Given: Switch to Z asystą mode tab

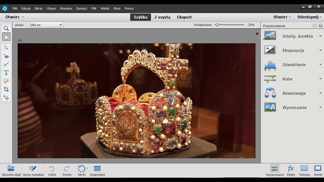Looking at the screenshot, I should click(162, 17).
